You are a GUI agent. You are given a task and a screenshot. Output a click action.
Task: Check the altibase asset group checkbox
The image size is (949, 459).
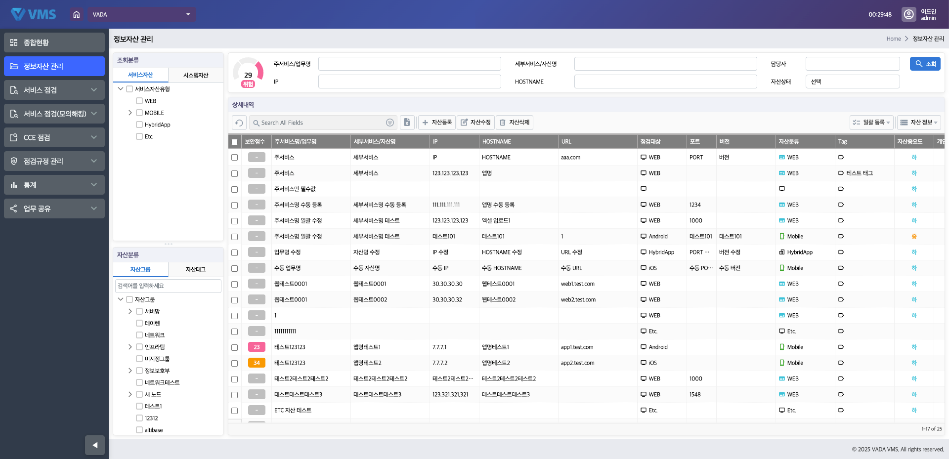[139, 430]
